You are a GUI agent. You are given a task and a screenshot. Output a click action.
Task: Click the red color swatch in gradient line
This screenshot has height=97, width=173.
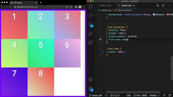pyautogui.click(x=168, y=14)
